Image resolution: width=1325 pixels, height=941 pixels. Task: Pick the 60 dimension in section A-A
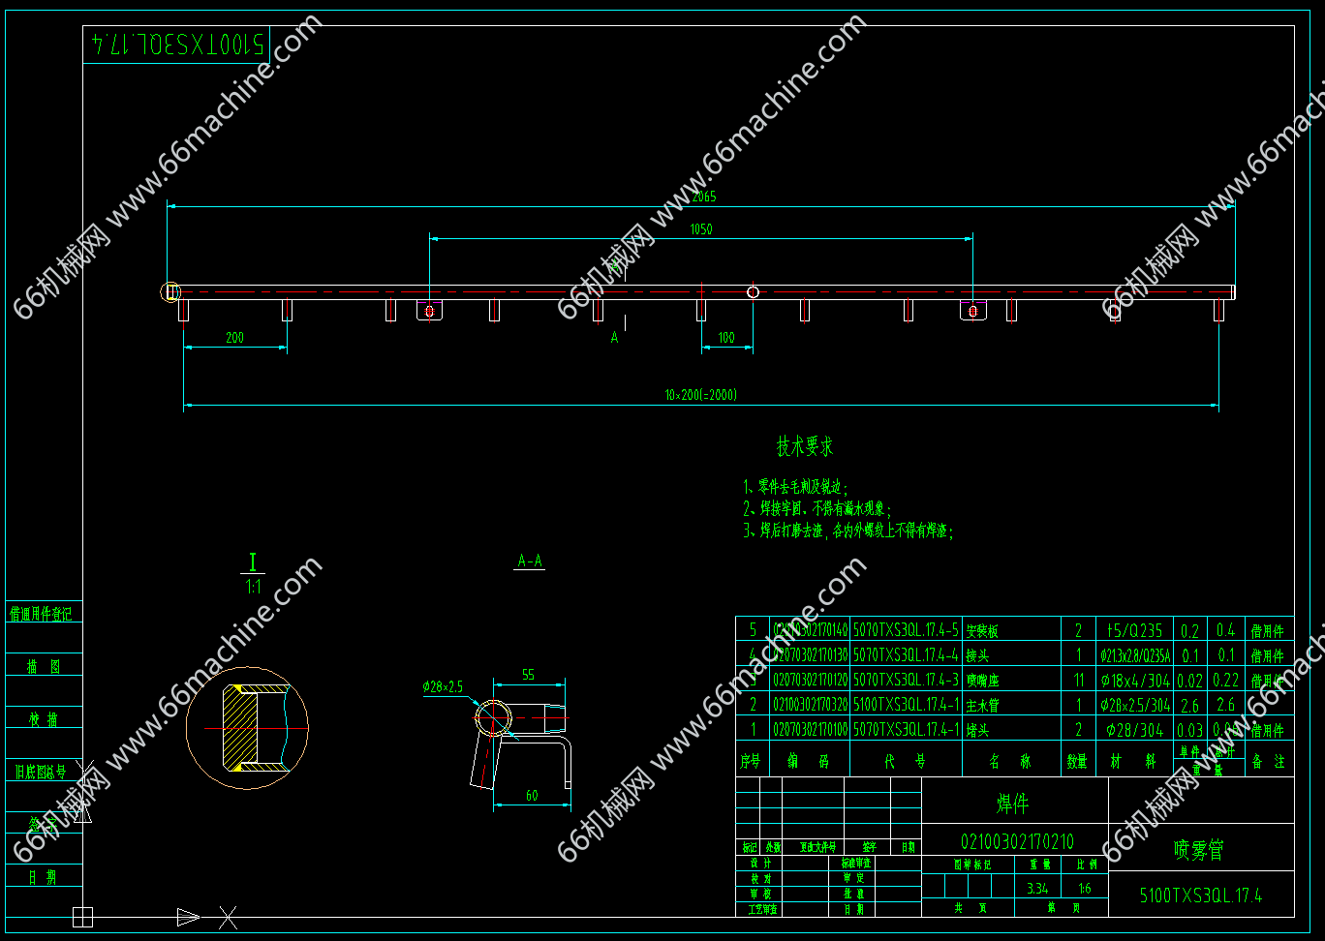532,796
